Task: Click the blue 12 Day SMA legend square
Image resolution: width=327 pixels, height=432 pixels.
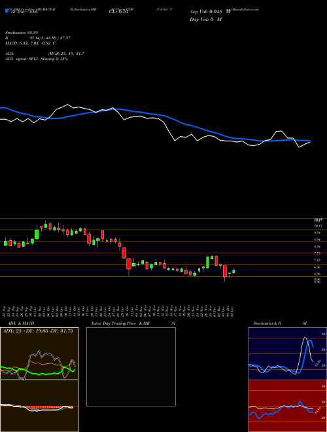Action: [7, 11]
